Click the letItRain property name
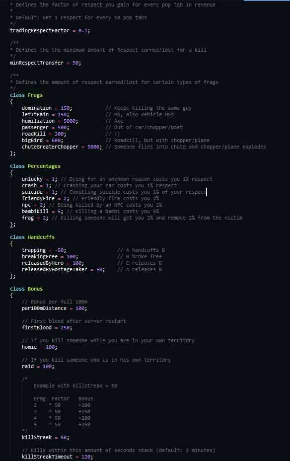This screenshot has height=461, width=290. [35, 115]
